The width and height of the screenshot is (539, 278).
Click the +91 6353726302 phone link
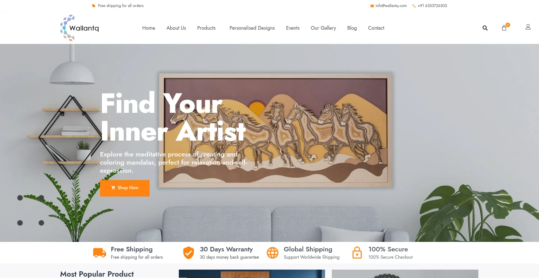click(x=432, y=6)
